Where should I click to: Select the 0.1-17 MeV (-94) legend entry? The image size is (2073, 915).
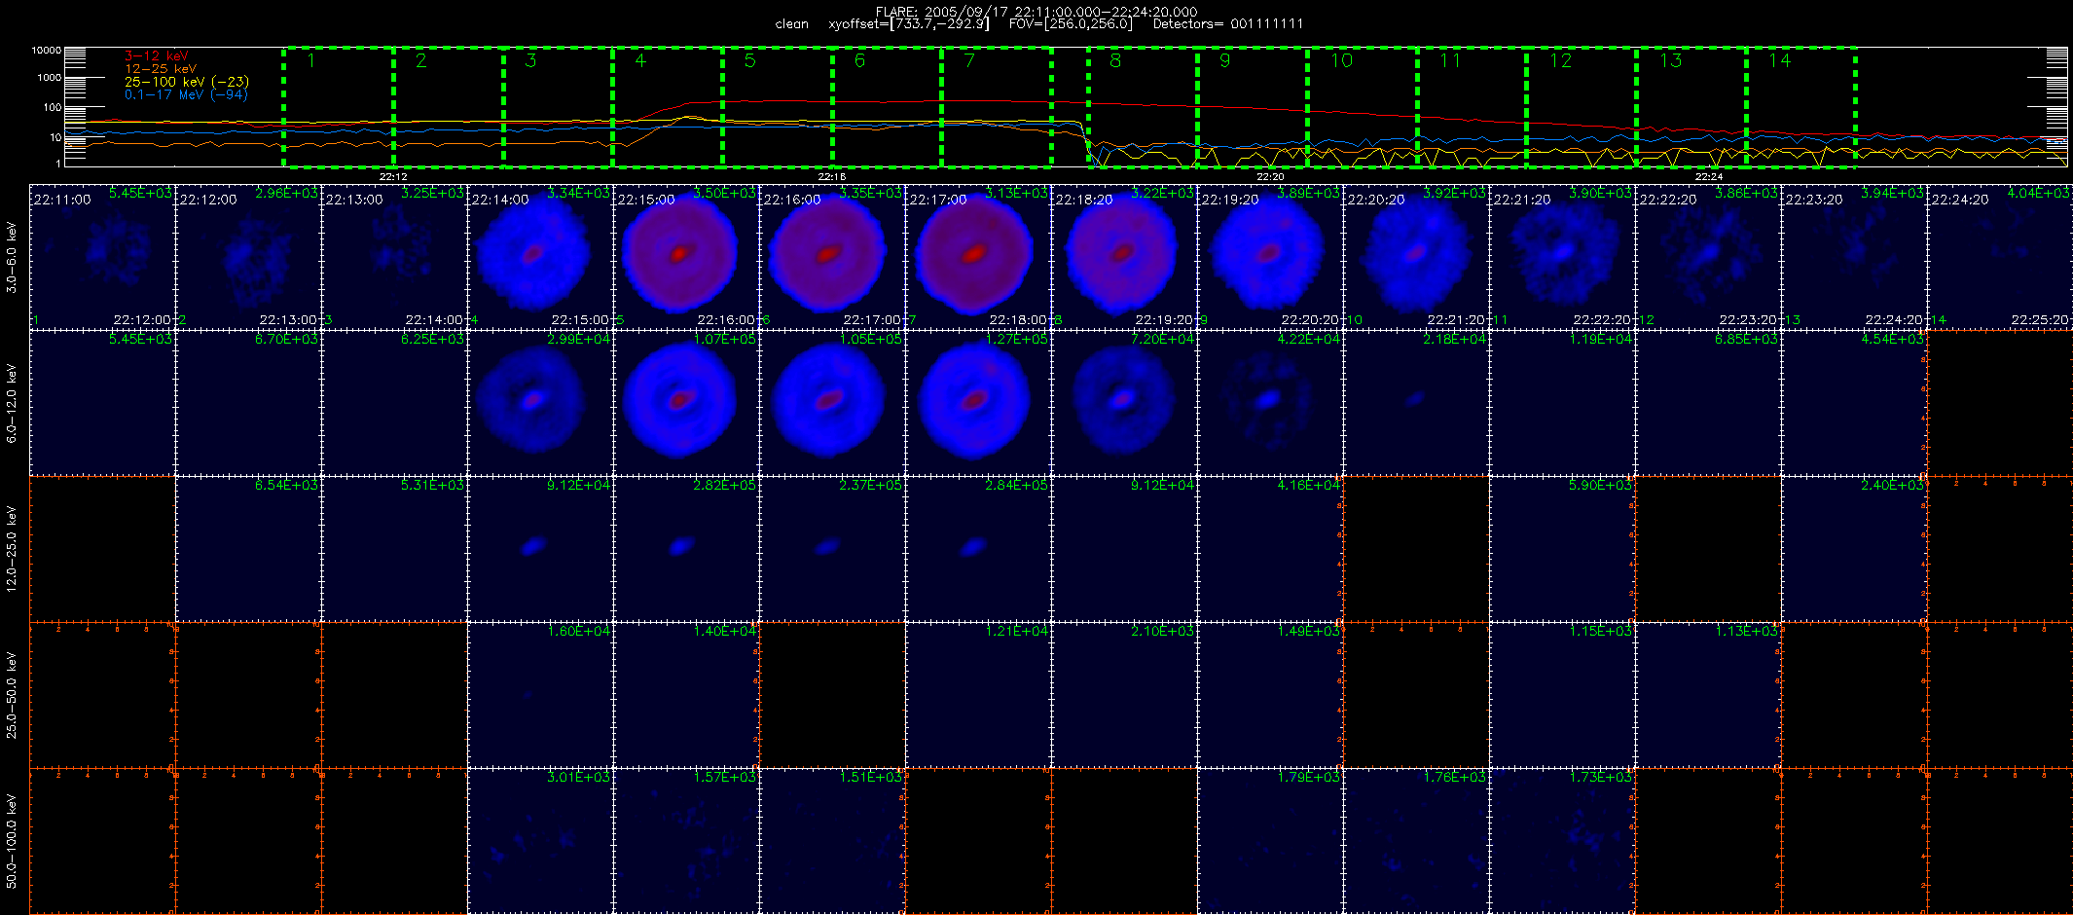tap(186, 94)
